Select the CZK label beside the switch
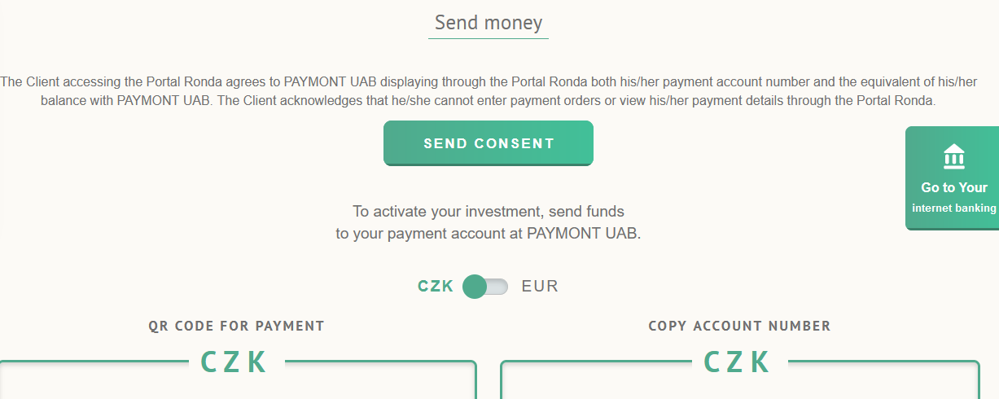 click(x=436, y=287)
